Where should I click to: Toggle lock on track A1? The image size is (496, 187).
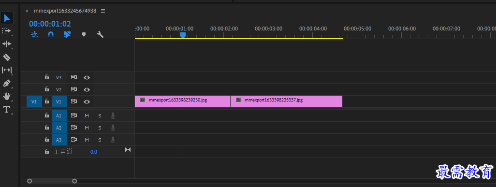pos(47,115)
